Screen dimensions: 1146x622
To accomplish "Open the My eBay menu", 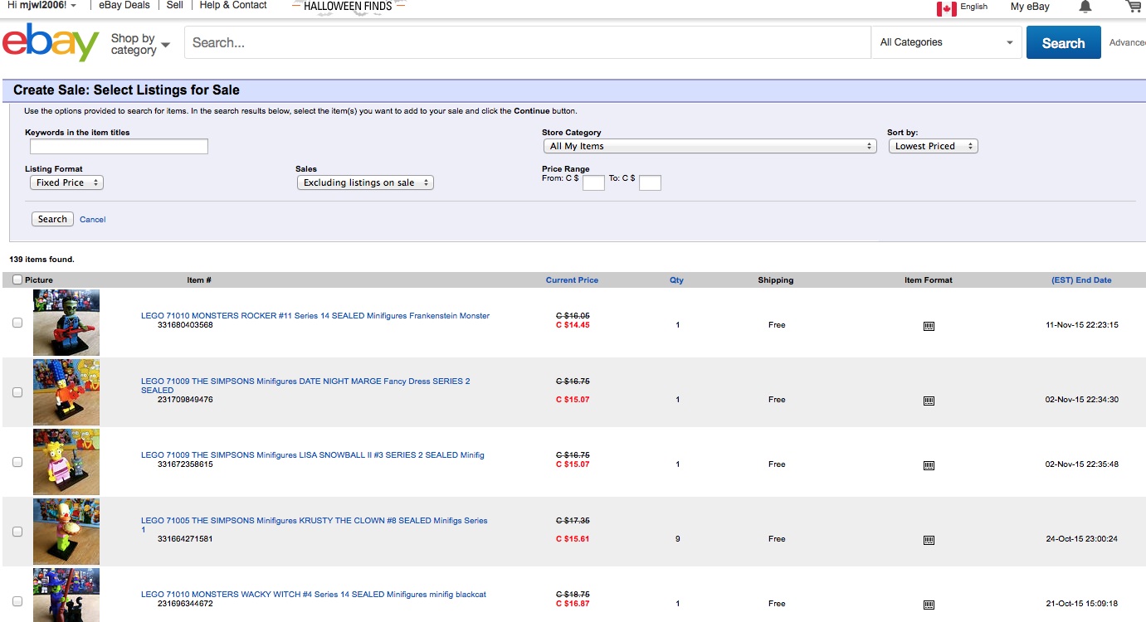I will 1030,7.
